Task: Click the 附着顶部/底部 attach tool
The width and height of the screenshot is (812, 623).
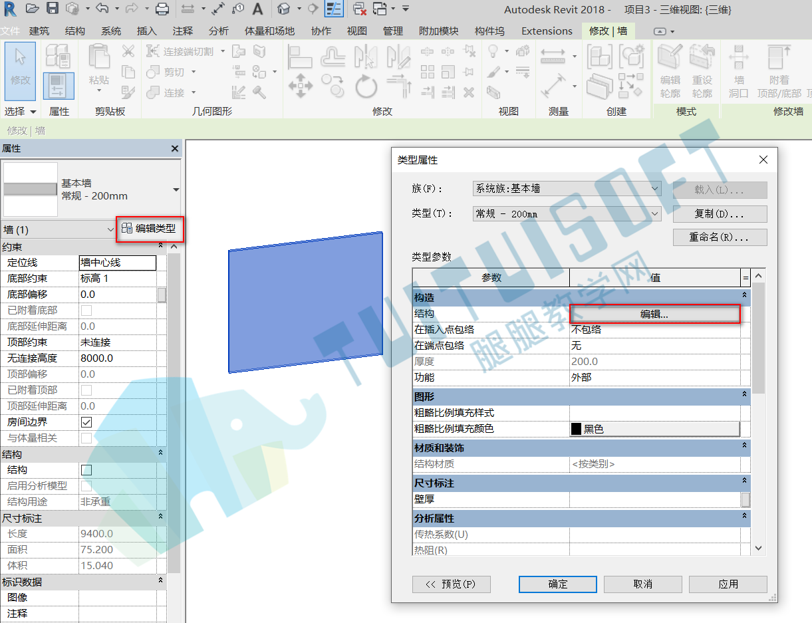Action: (x=779, y=72)
